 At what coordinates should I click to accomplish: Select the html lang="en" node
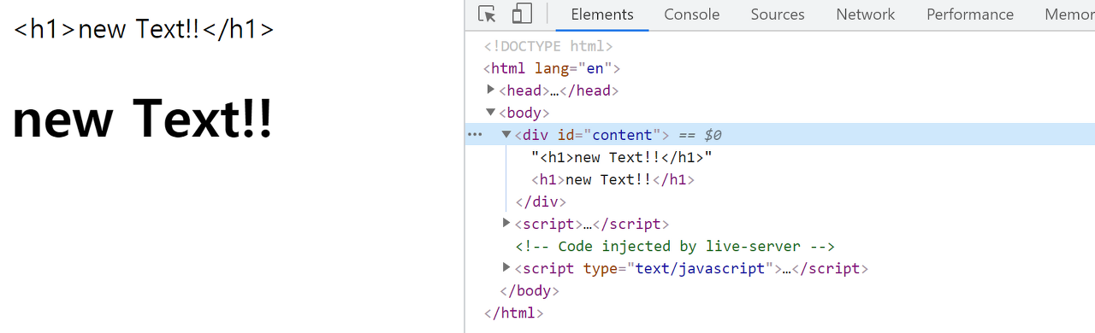pyautogui.click(x=552, y=68)
